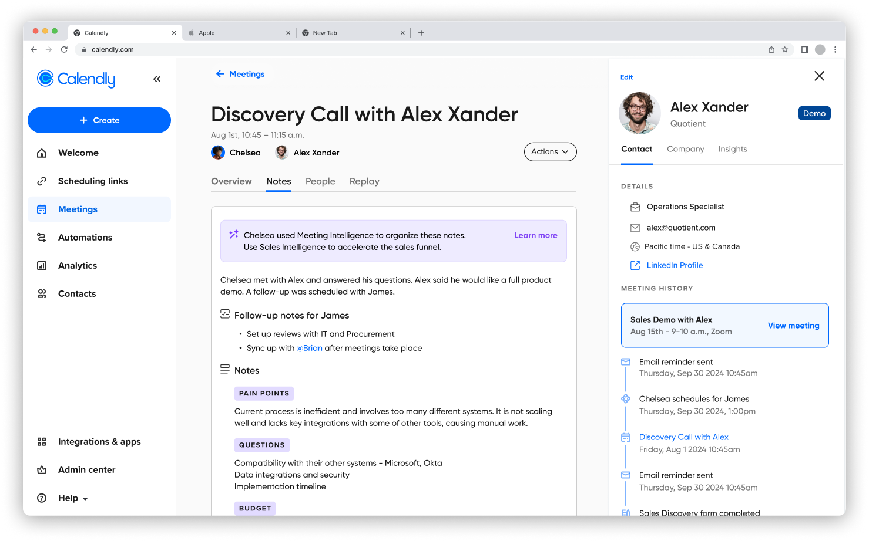Open Discovery Call with Alex history link

[683, 437]
